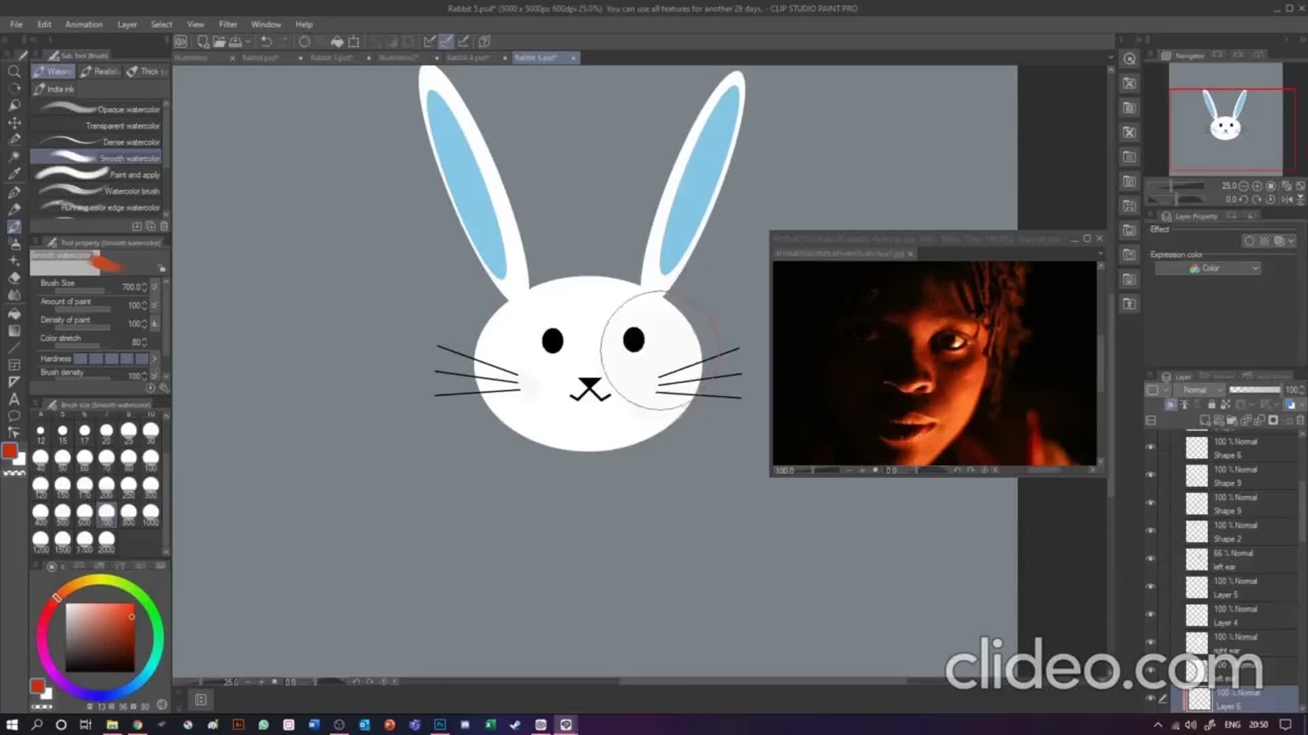Screen dimensions: 1308x735
Task: Select the Eraser tool in toolbar
Action: pos(14,278)
